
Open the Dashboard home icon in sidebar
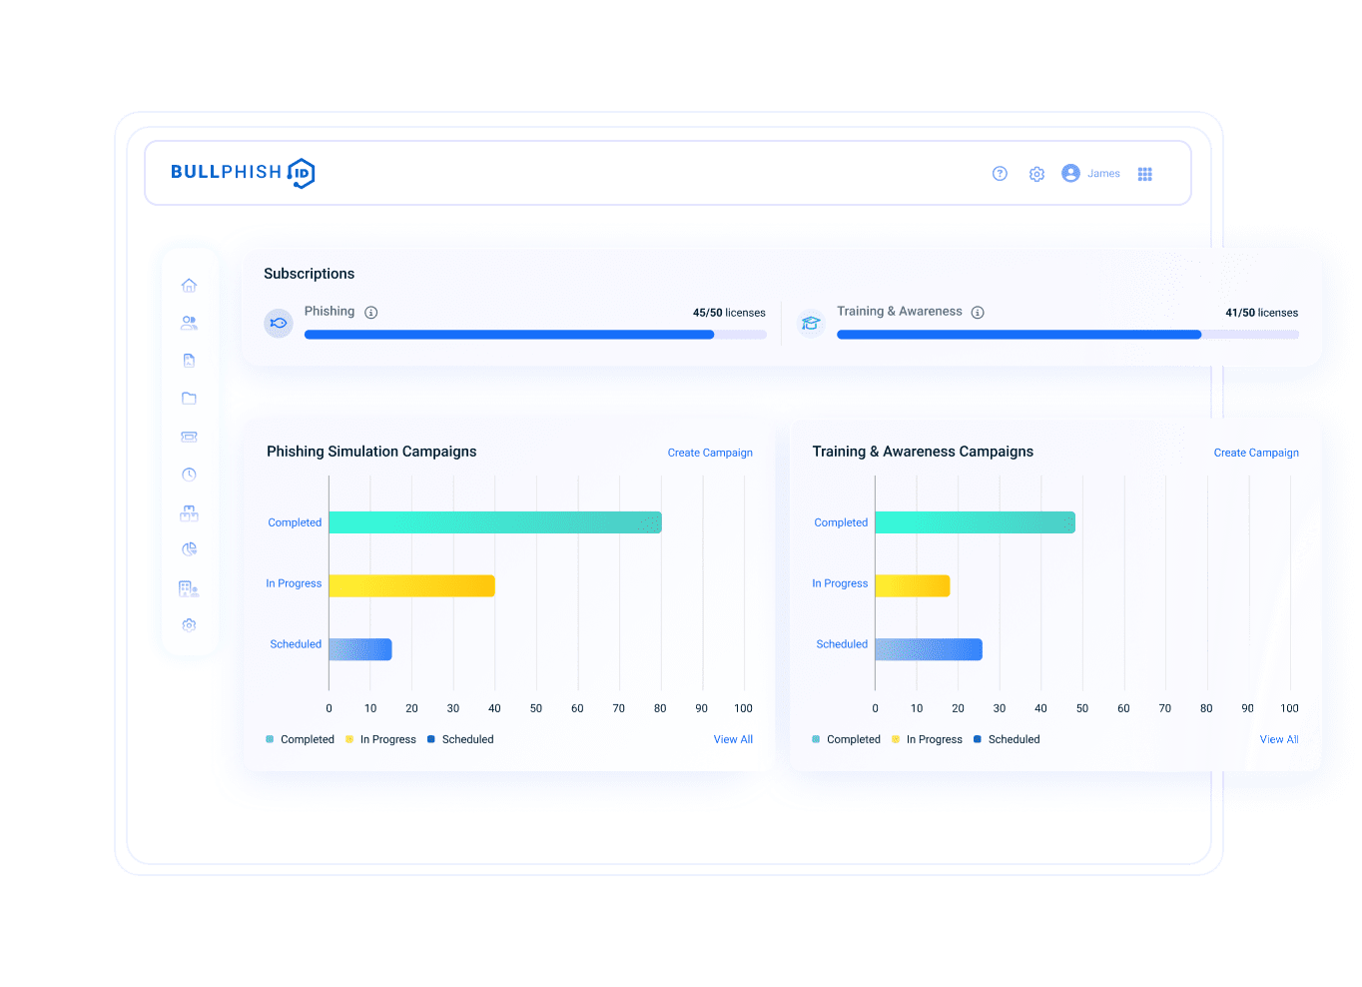pyautogui.click(x=189, y=285)
